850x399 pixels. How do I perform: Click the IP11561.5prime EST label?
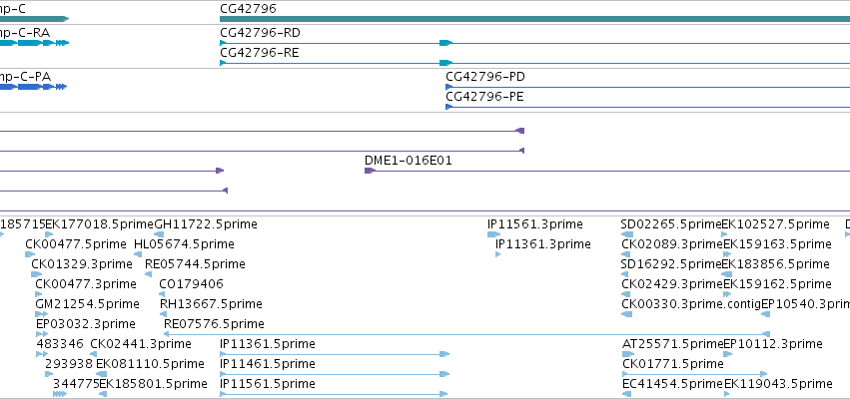coord(268,384)
